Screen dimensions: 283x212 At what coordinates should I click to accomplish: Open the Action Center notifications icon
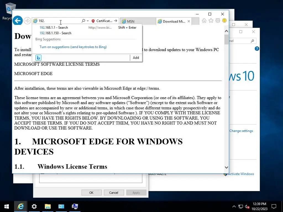(274, 206)
